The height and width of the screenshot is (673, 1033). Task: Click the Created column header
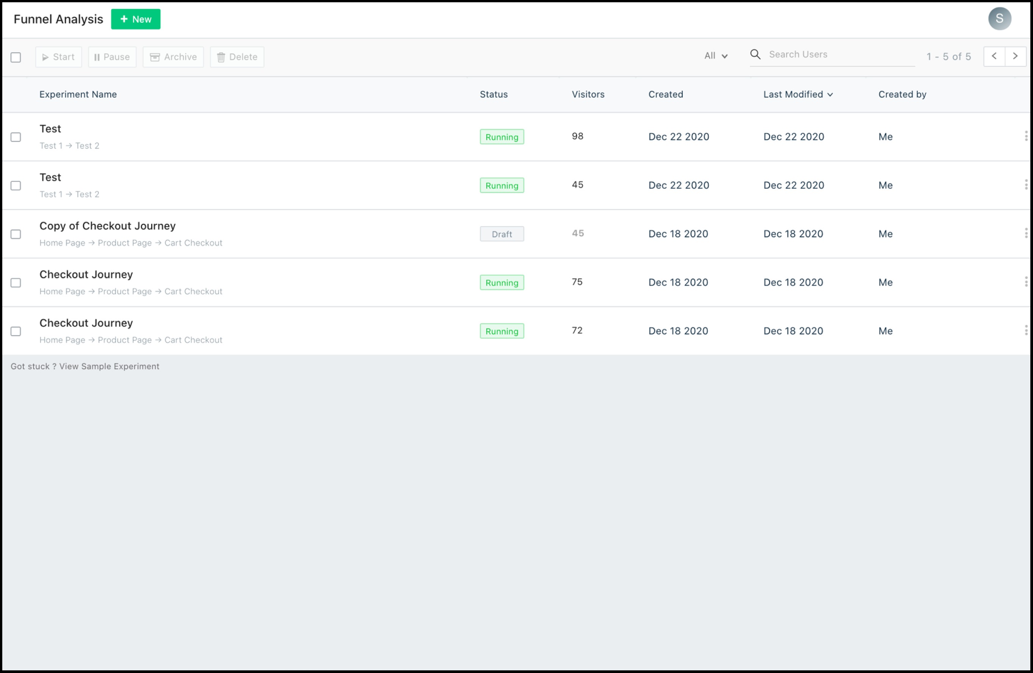coord(666,95)
